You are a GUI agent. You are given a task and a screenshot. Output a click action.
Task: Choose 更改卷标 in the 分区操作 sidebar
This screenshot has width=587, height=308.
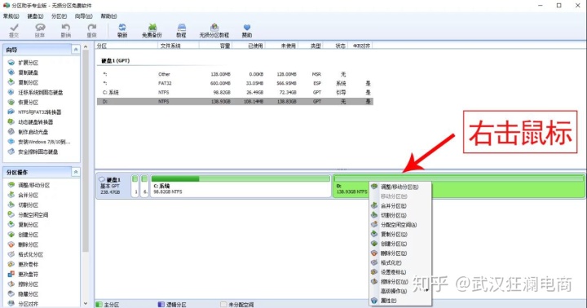click(x=23, y=264)
